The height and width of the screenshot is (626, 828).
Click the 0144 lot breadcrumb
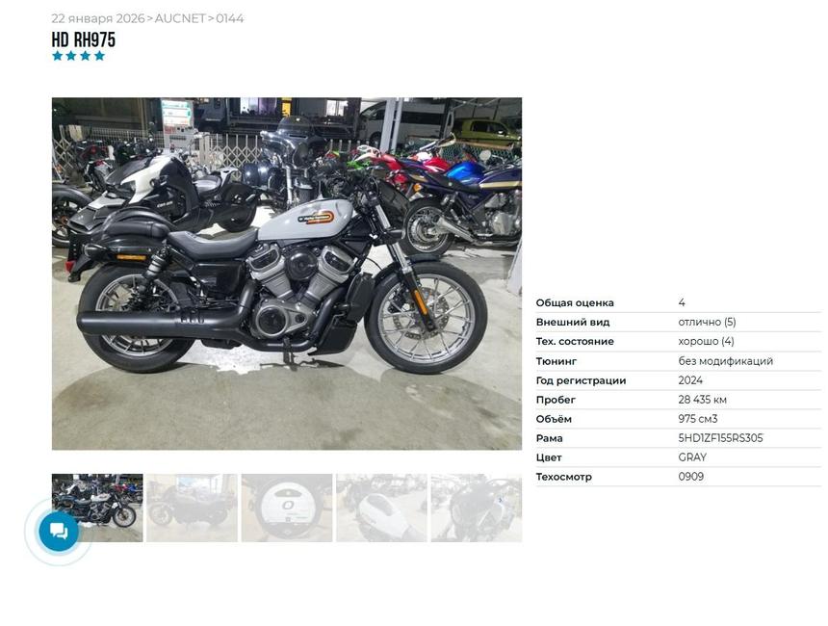(x=230, y=18)
